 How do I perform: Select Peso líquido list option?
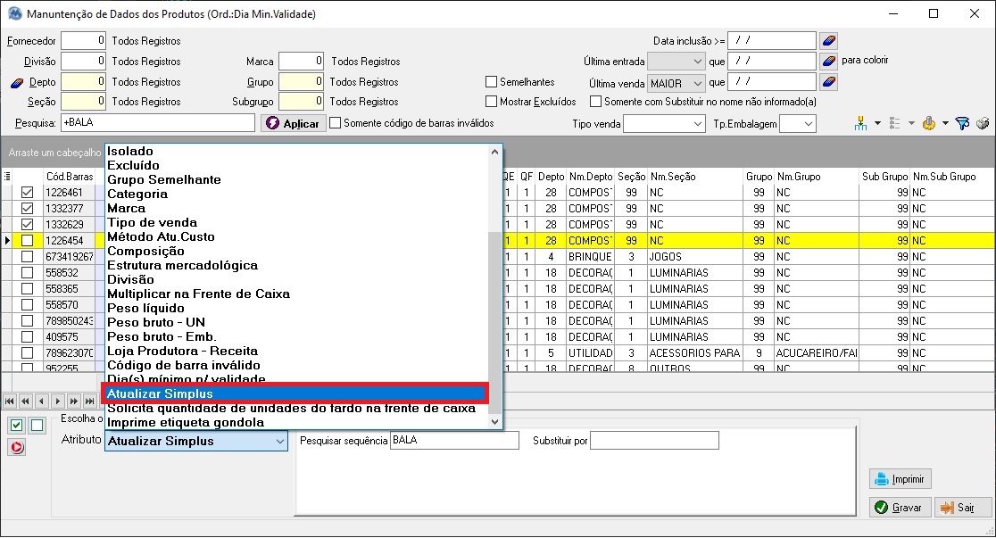145,308
